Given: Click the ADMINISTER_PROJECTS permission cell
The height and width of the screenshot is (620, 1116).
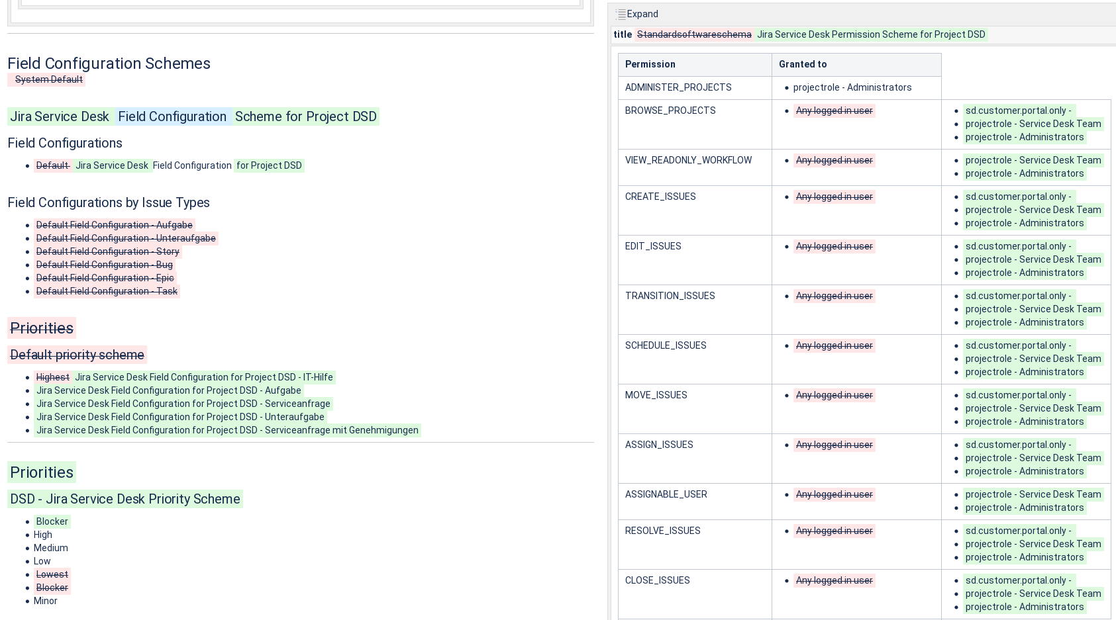Looking at the screenshot, I should (695, 87).
